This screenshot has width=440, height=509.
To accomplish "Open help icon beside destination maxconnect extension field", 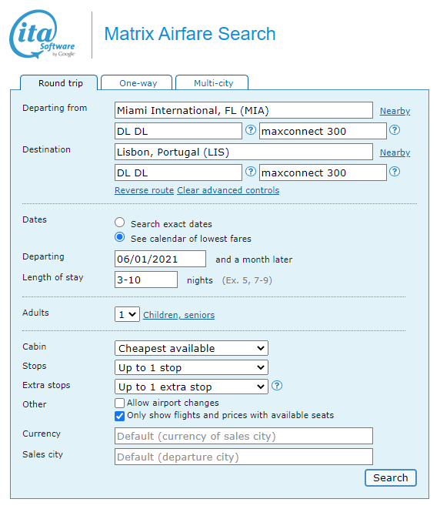I will [x=395, y=172].
